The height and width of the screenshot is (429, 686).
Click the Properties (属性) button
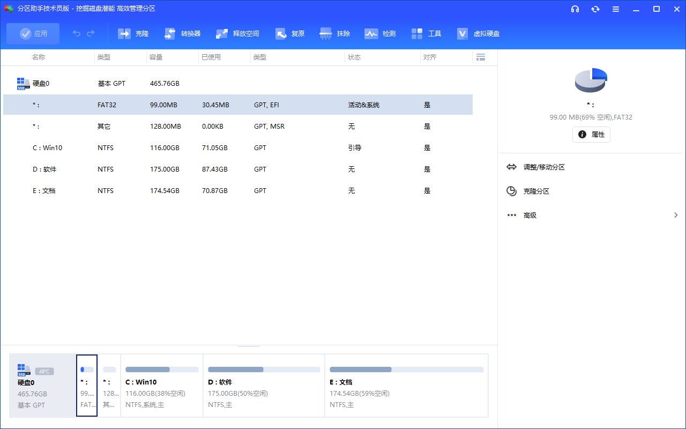591,135
